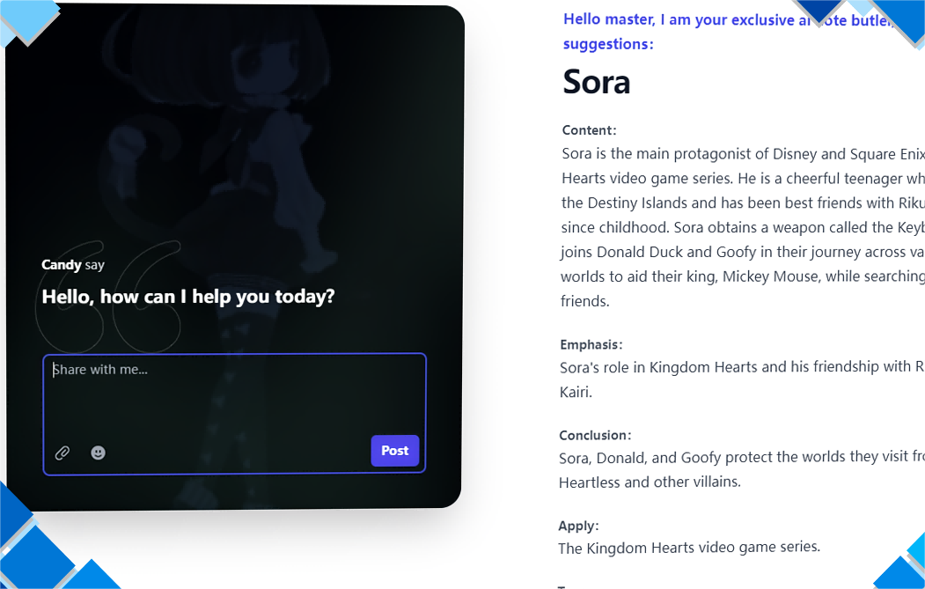The height and width of the screenshot is (589, 925).
Task: Click the 'Emphasis:' label
Action: pyautogui.click(x=591, y=344)
